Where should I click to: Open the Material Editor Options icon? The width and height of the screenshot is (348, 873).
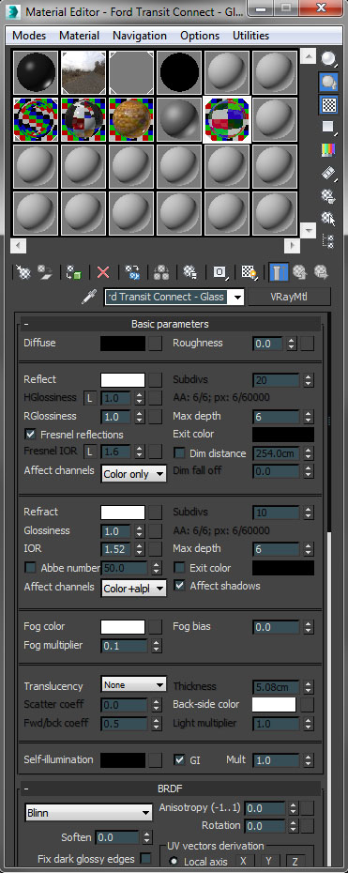tap(328, 195)
